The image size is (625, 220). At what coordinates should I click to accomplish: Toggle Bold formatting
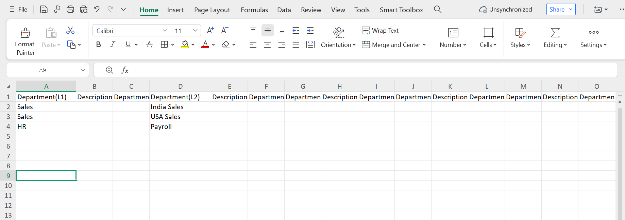99,44
